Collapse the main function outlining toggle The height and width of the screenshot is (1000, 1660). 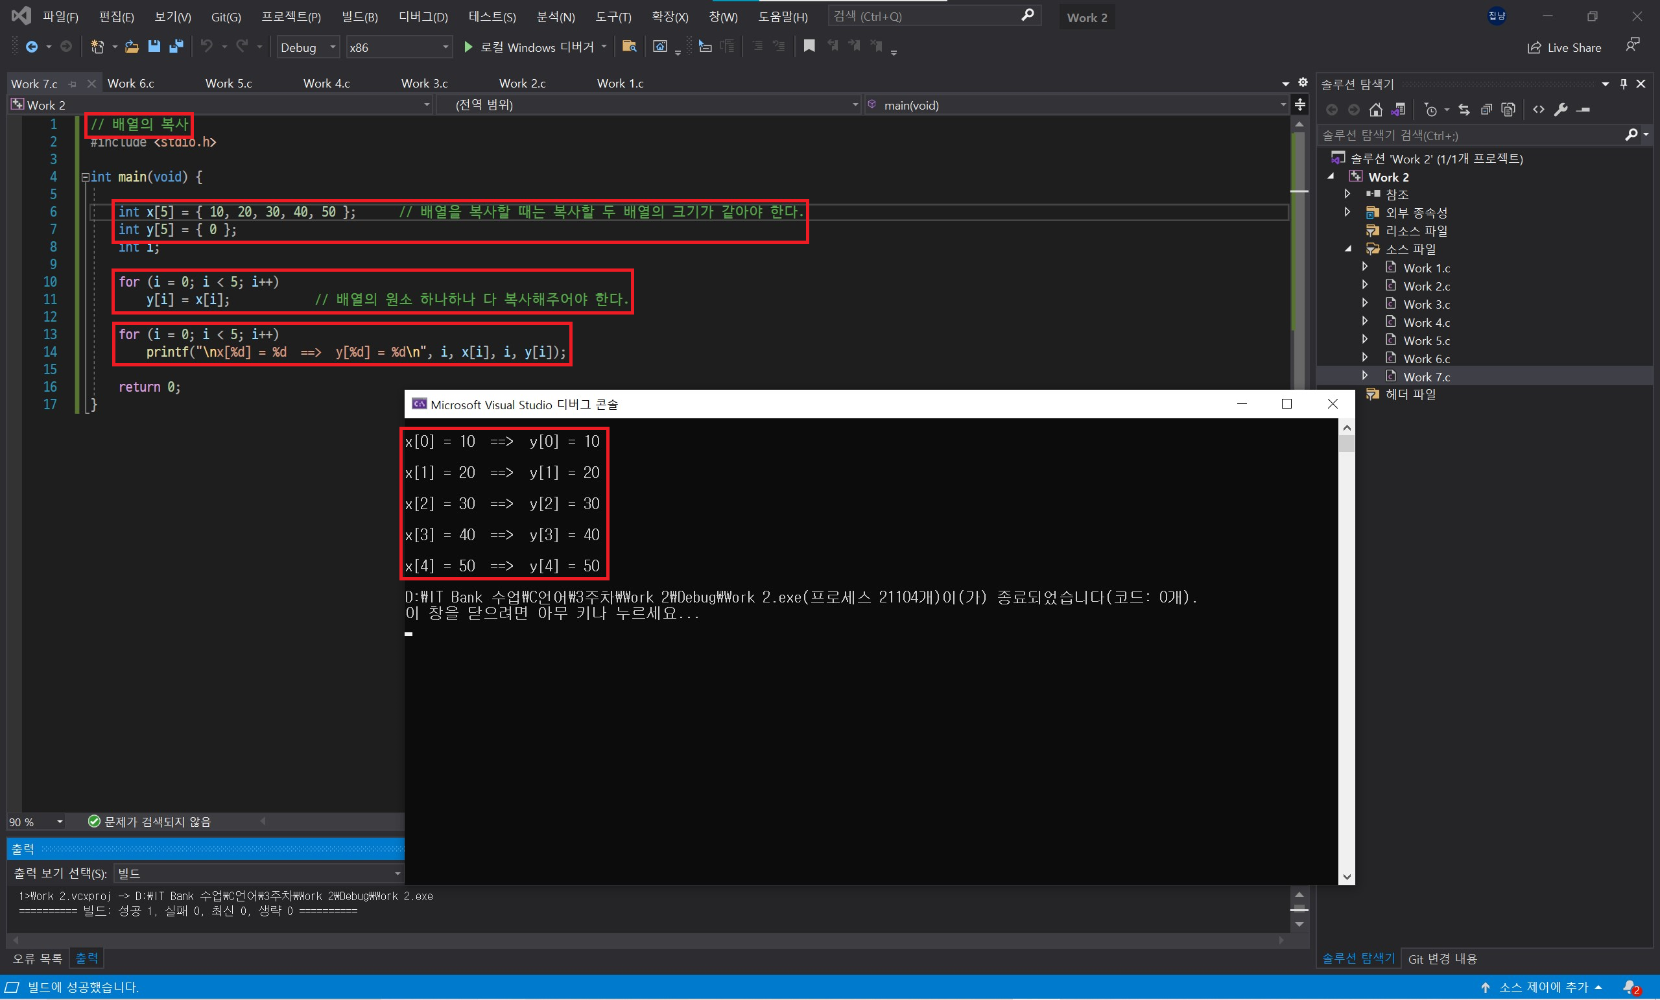86,177
